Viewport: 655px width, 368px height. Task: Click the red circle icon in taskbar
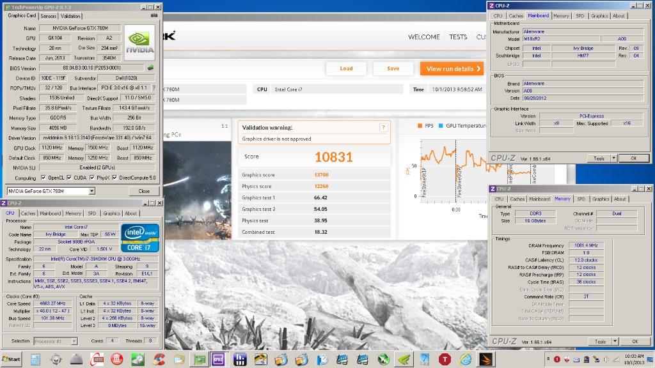coord(117,359)
